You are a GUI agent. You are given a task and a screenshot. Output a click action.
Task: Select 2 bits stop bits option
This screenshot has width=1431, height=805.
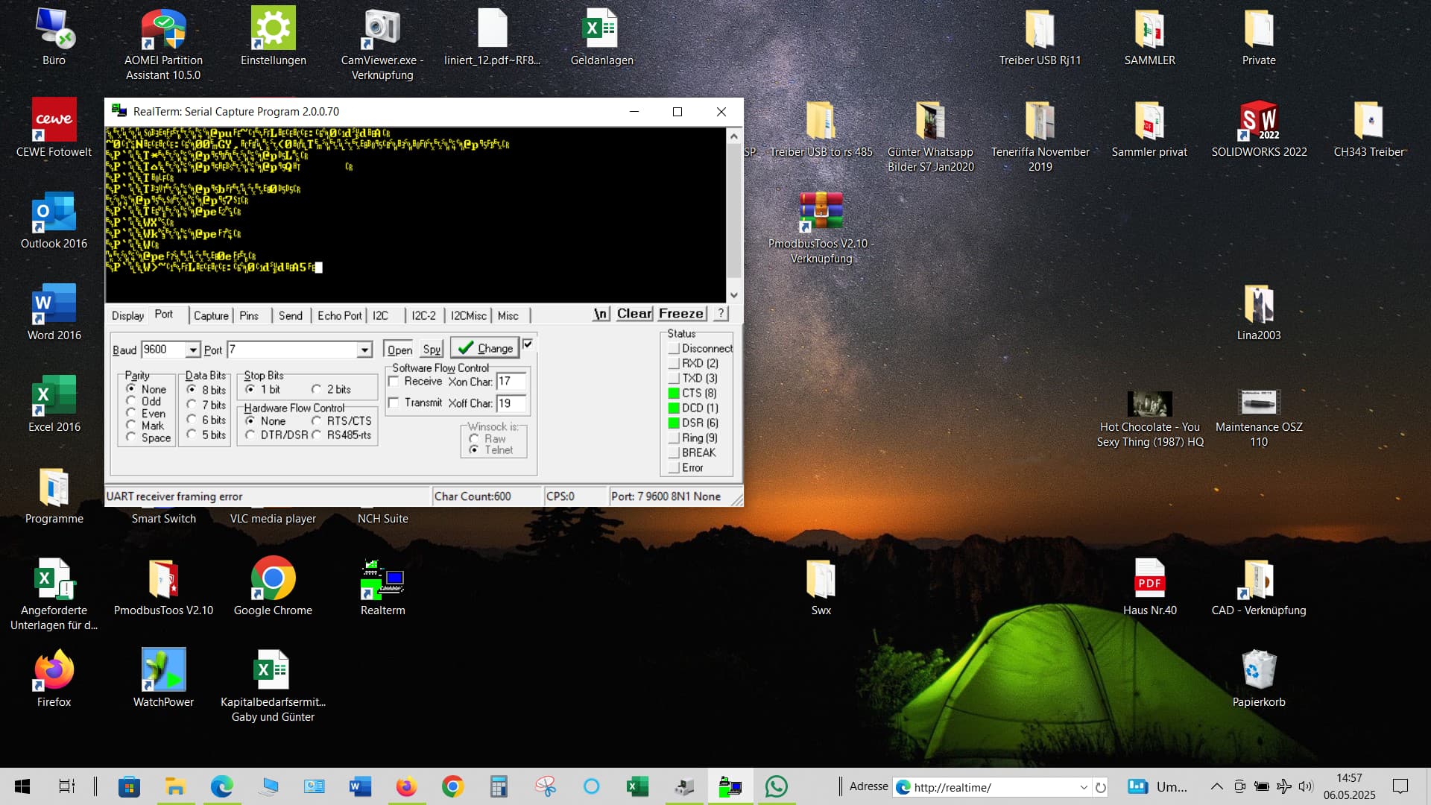[x=317, y=389]
